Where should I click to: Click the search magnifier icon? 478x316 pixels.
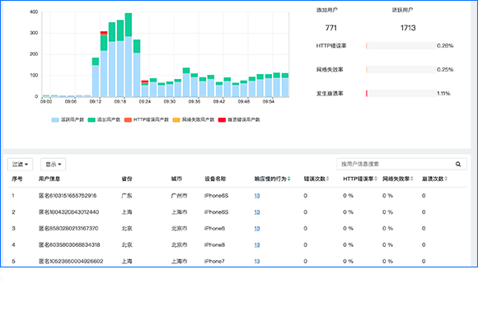(x=458, y=164)
